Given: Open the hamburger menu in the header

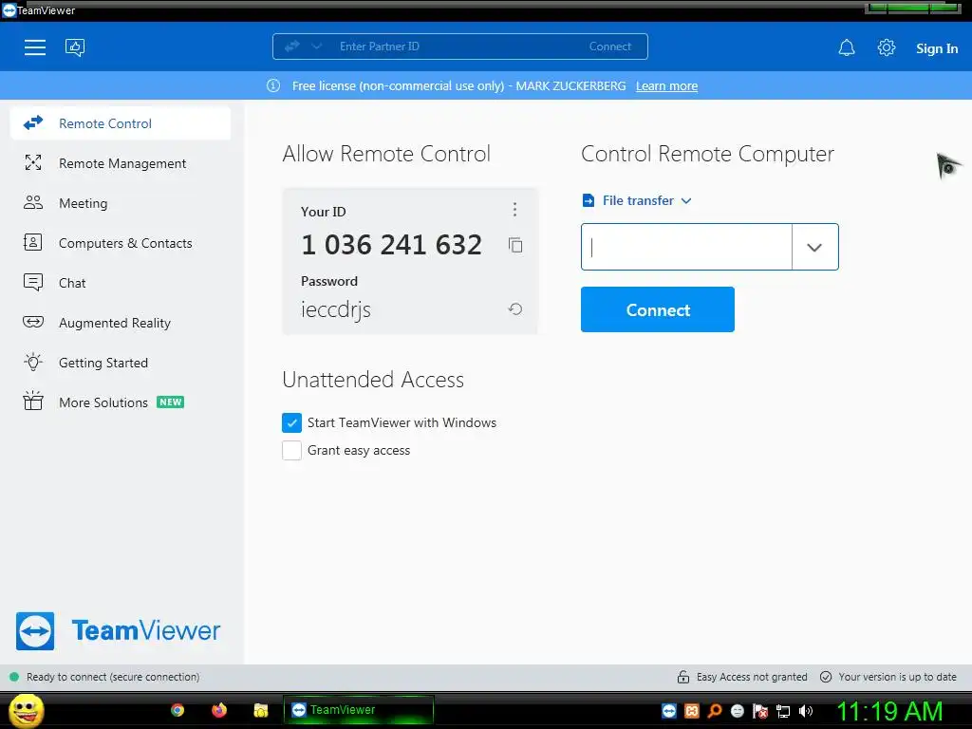Looking at the screenshot, I should click(35, 47).
